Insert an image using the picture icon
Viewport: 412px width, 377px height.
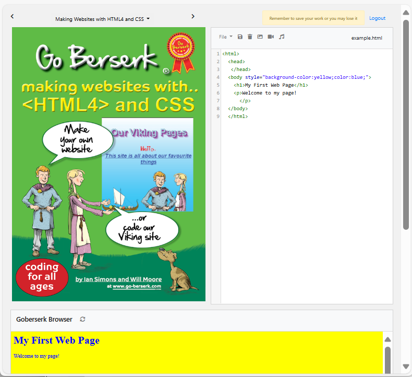260,37
